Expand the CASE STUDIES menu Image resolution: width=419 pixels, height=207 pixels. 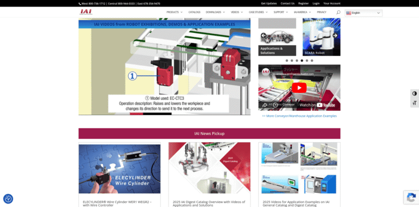point(258,13)
